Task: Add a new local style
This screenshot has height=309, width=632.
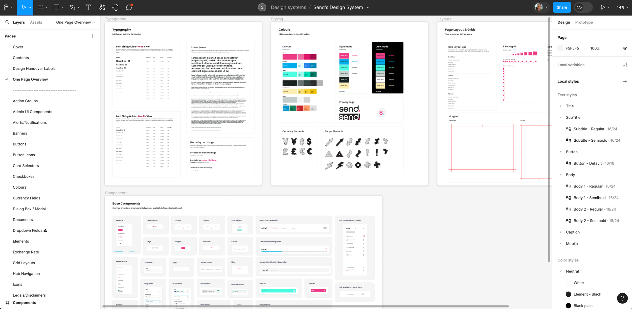Action: [625, 81]
